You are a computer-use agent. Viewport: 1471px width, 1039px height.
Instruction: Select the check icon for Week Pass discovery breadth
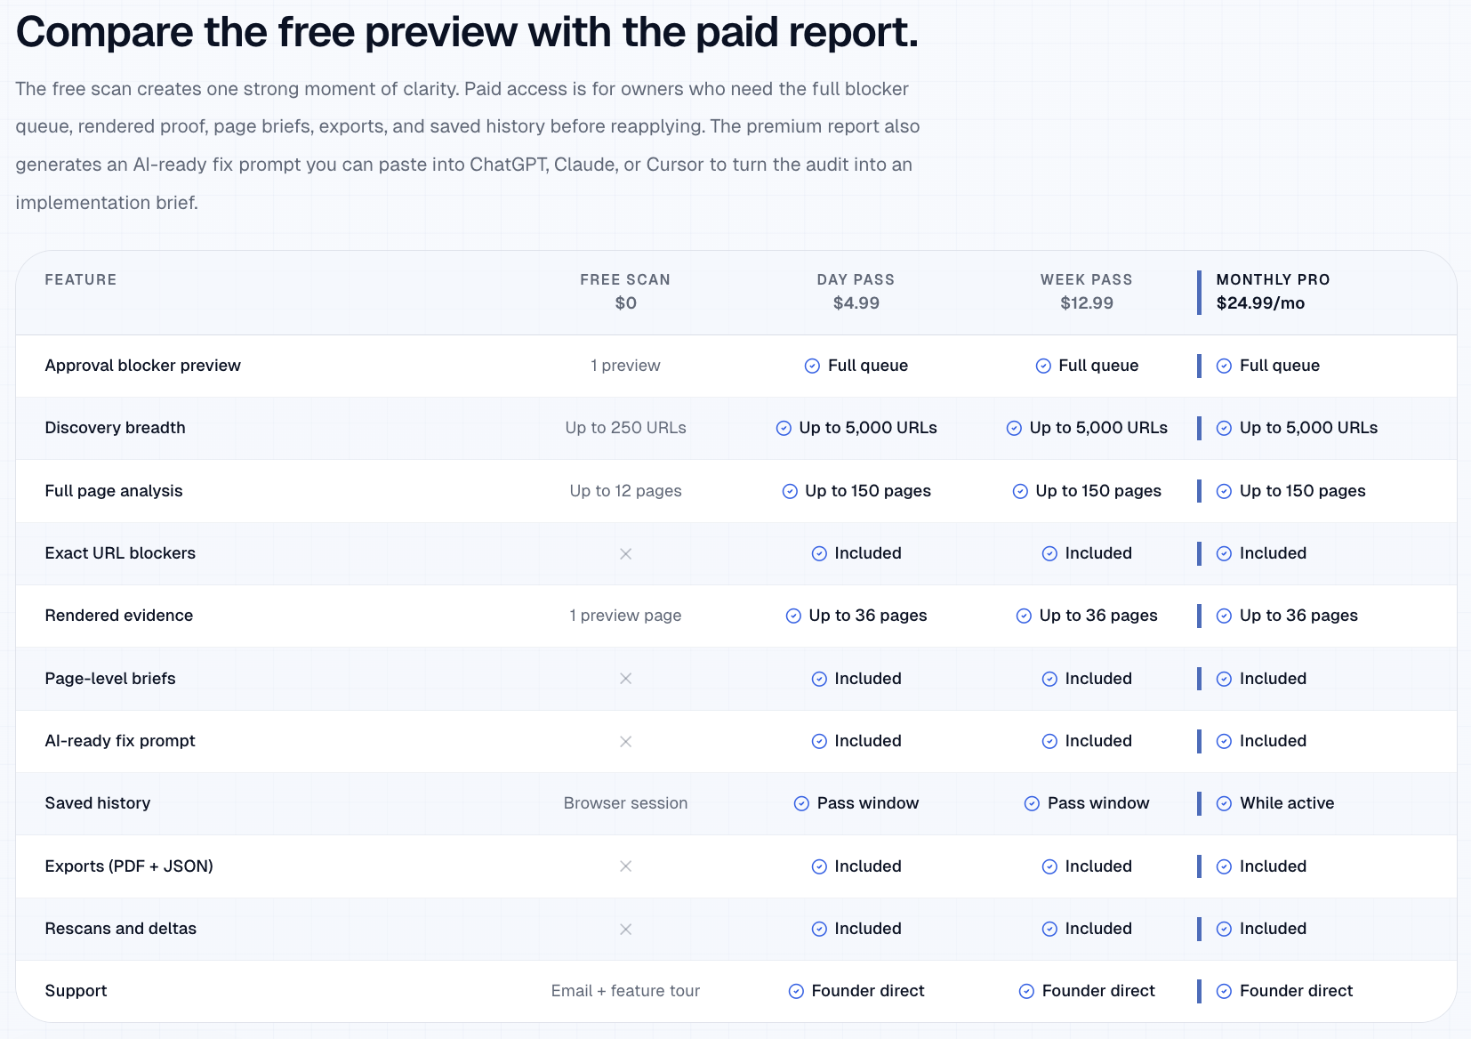click(x=1014, y=428)
